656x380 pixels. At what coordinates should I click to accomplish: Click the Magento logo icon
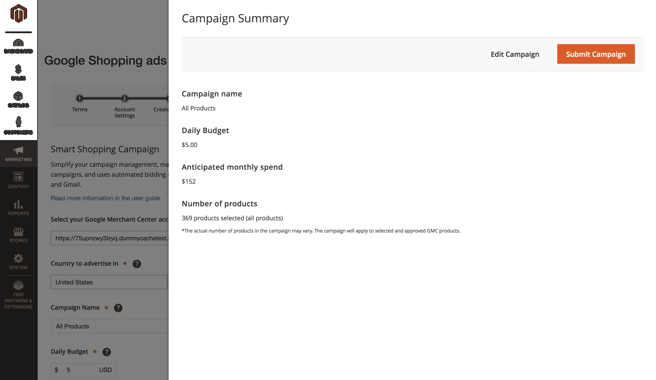click(x=18, y=14)
